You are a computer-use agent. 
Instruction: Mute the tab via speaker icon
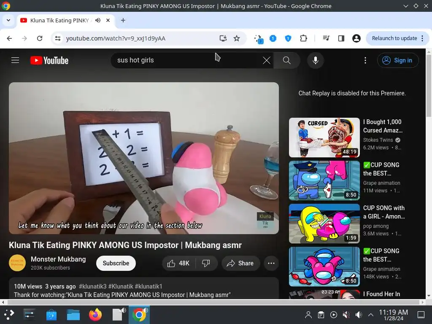pyautogui.click(x=98, y=20)
